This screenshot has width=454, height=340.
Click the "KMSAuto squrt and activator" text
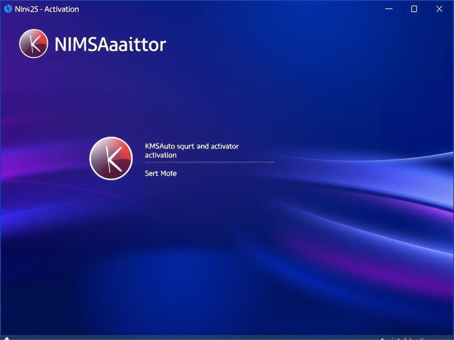(x=192, y=146)
